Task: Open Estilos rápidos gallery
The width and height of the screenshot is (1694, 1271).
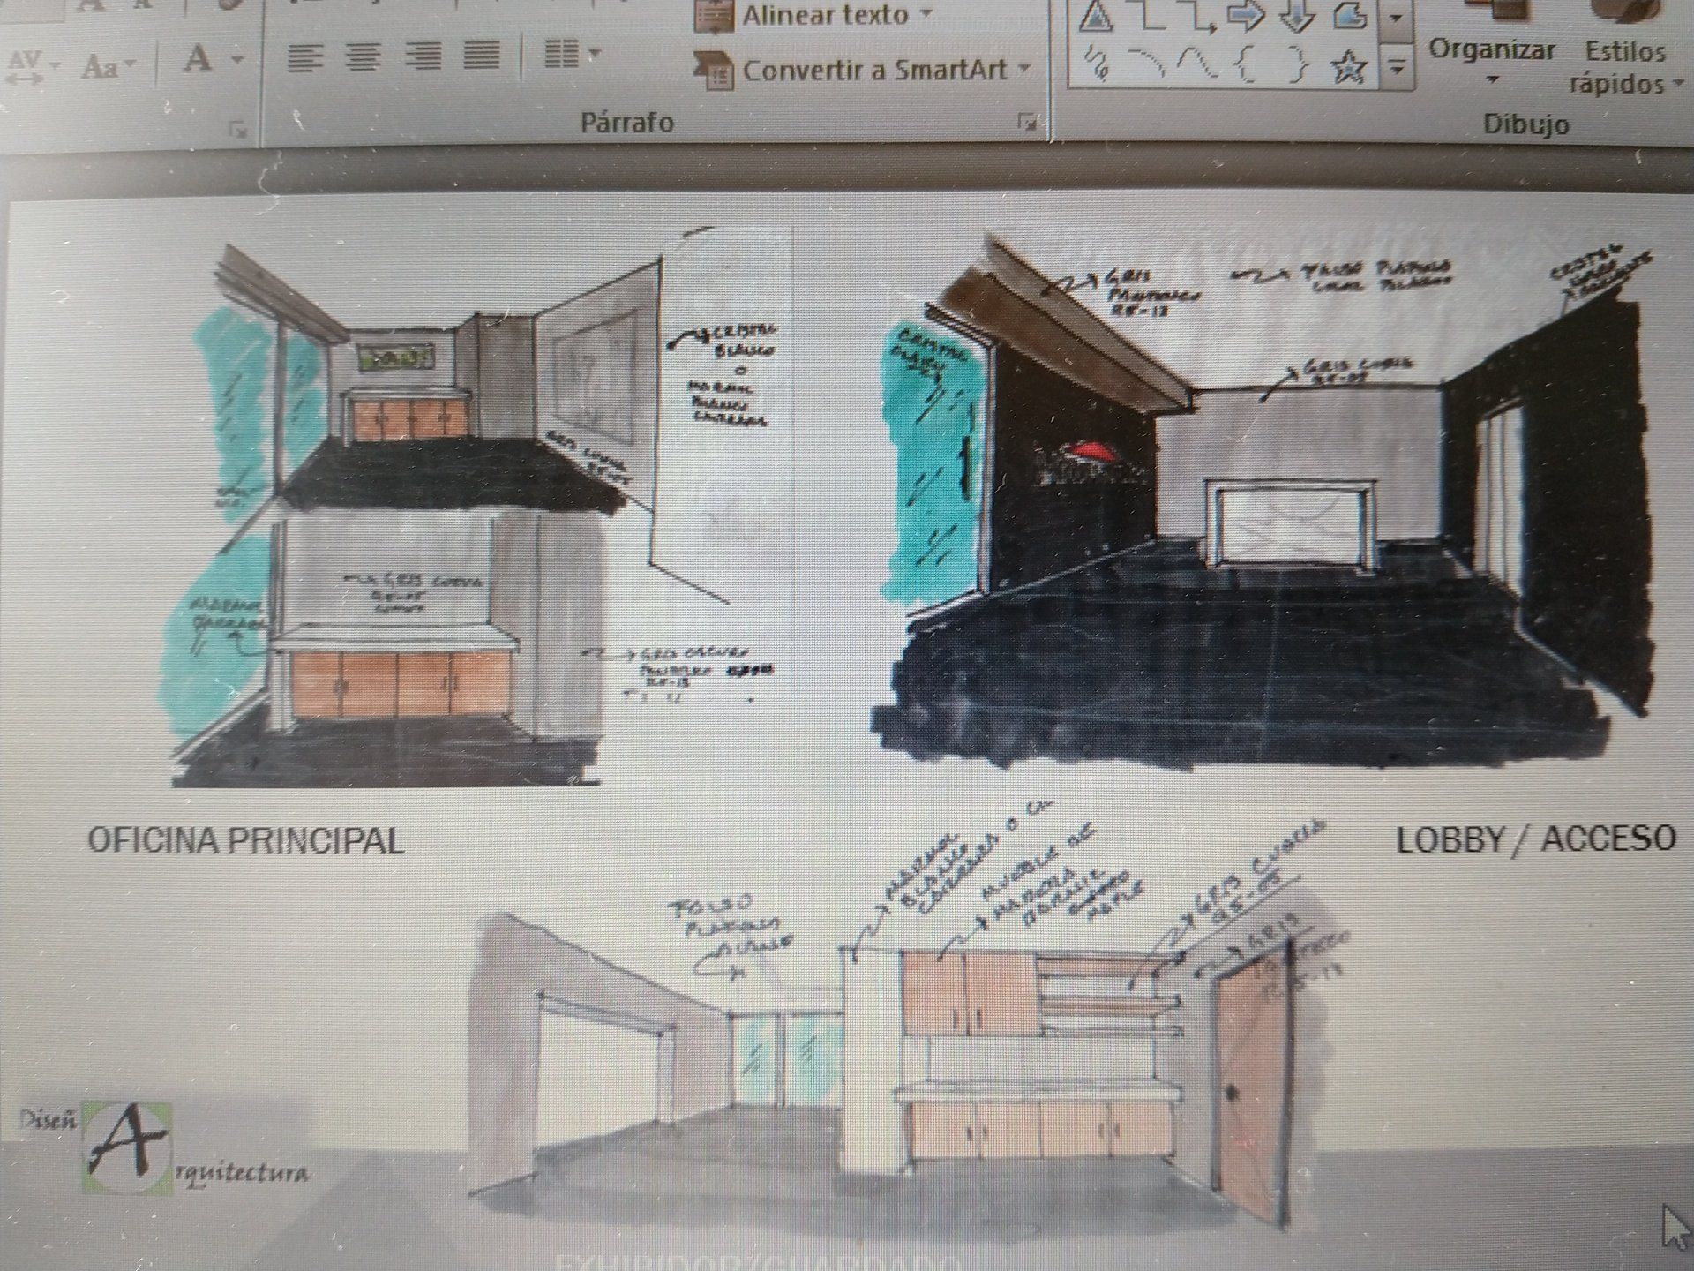Action: (1623, 66)
